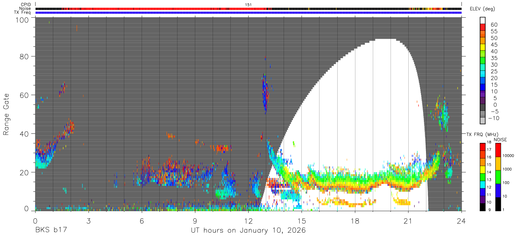This screenshot has height=239, width=519.
Task: Click the 12 tick label on UT hours axis
Action: point(248,220)
